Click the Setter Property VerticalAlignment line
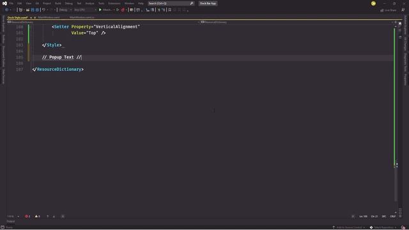 click(x=96, y=27)
